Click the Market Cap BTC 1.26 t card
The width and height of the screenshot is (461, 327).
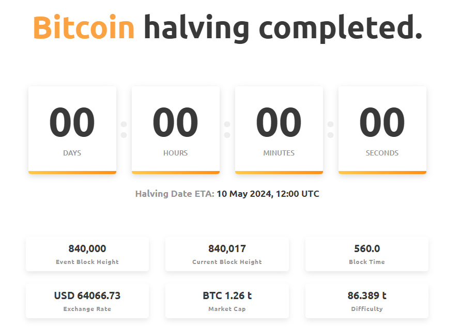coord(227,301)
